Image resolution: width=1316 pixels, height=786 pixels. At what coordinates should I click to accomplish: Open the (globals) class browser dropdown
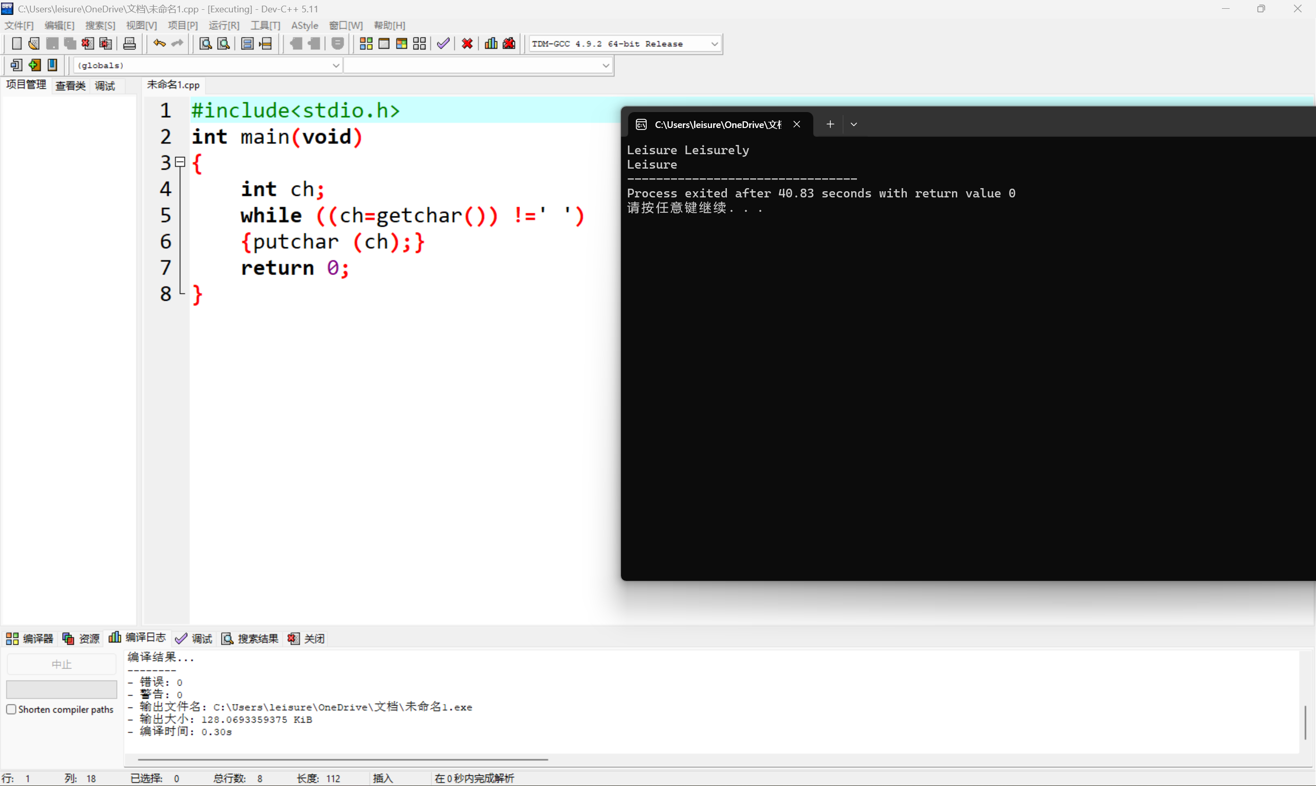click(x=336, y=65)
